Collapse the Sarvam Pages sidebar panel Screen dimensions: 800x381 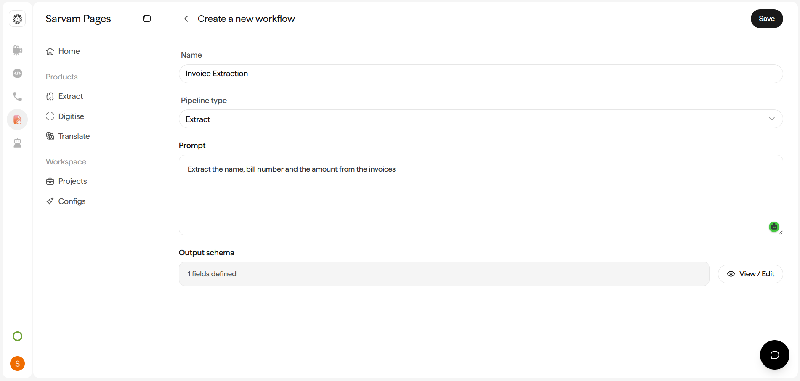[147, 19]
